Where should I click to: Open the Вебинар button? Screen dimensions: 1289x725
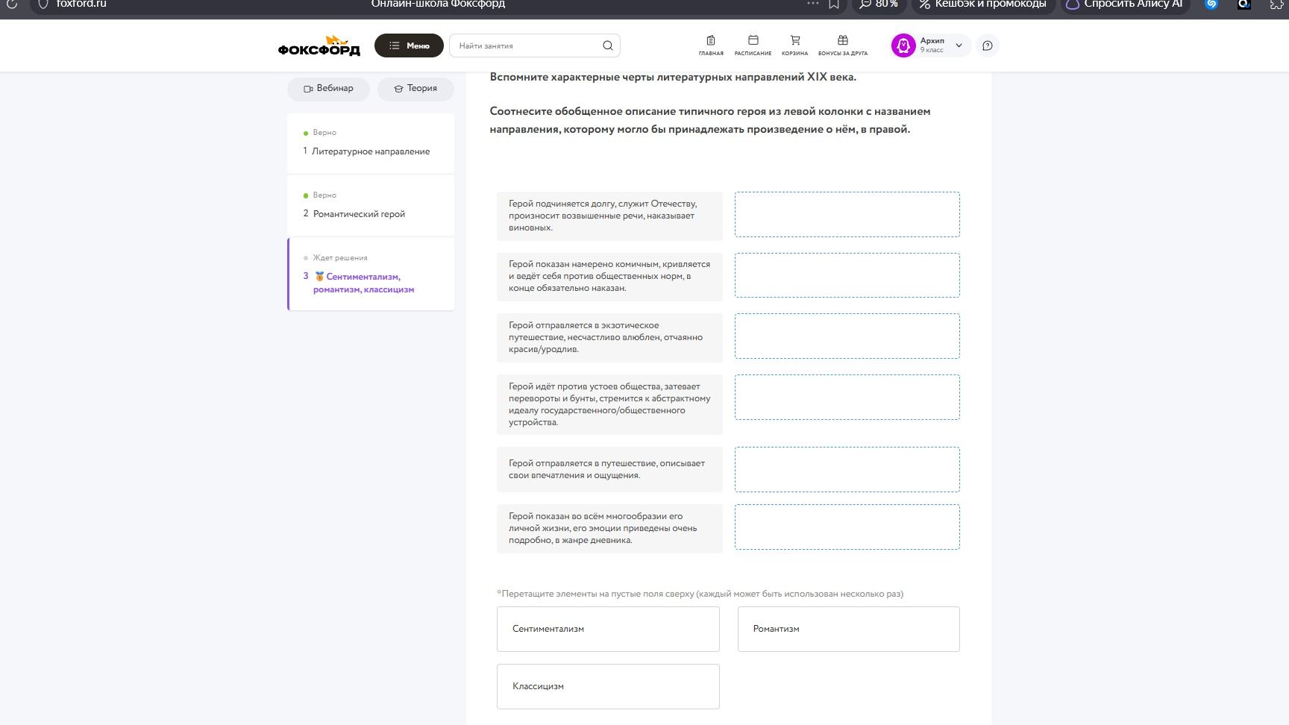point(328,89)
